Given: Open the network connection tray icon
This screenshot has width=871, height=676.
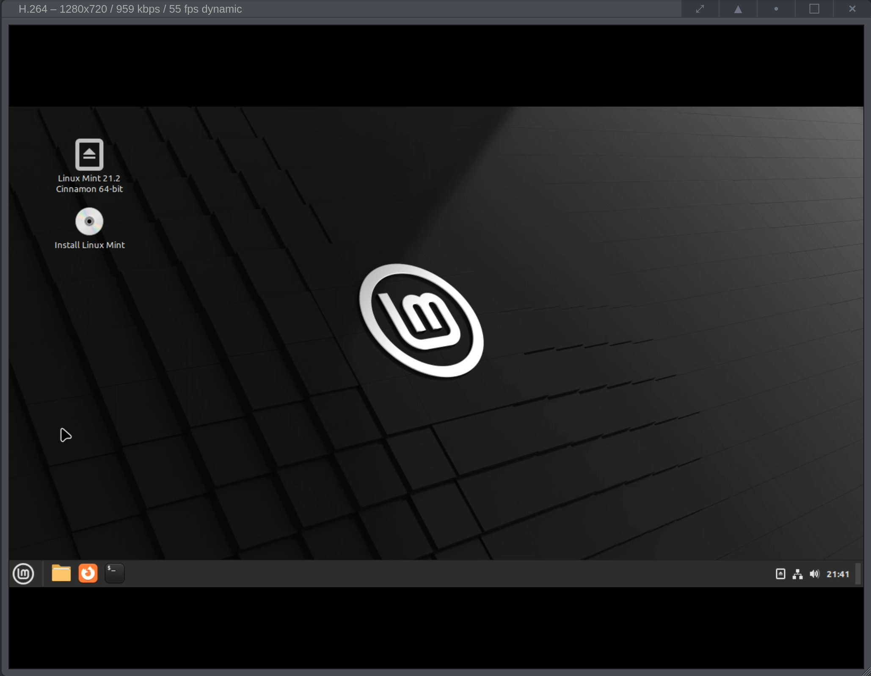Looking at the screenshot, I should (798, 574).
